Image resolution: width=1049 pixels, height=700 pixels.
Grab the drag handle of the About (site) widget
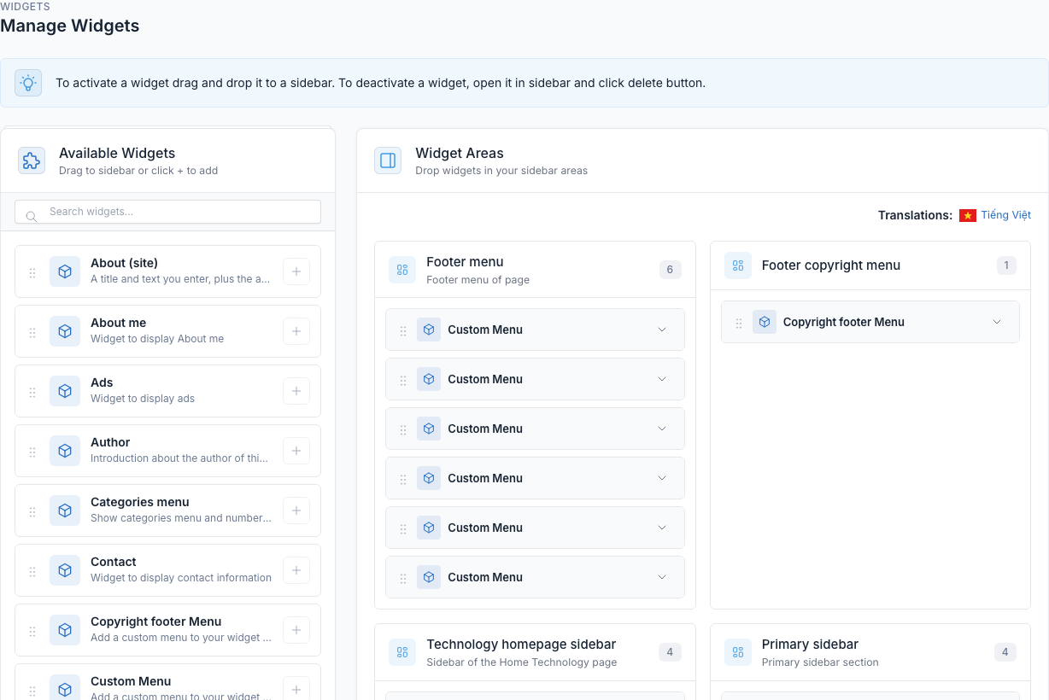(x=32, y=273)
